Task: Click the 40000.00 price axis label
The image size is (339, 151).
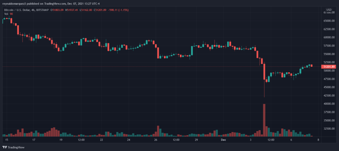Action: pos(329,104)
